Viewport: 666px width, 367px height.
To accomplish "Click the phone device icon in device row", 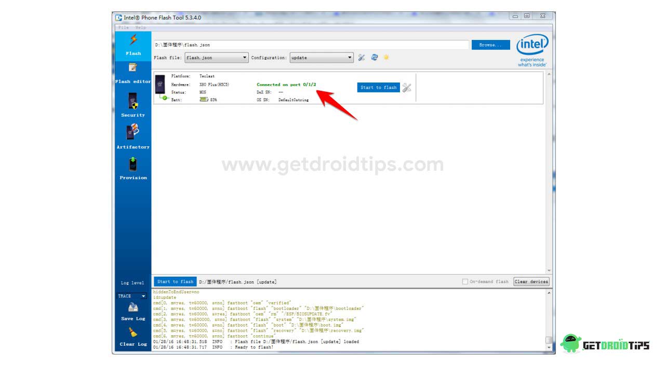I will coord(160,85).
